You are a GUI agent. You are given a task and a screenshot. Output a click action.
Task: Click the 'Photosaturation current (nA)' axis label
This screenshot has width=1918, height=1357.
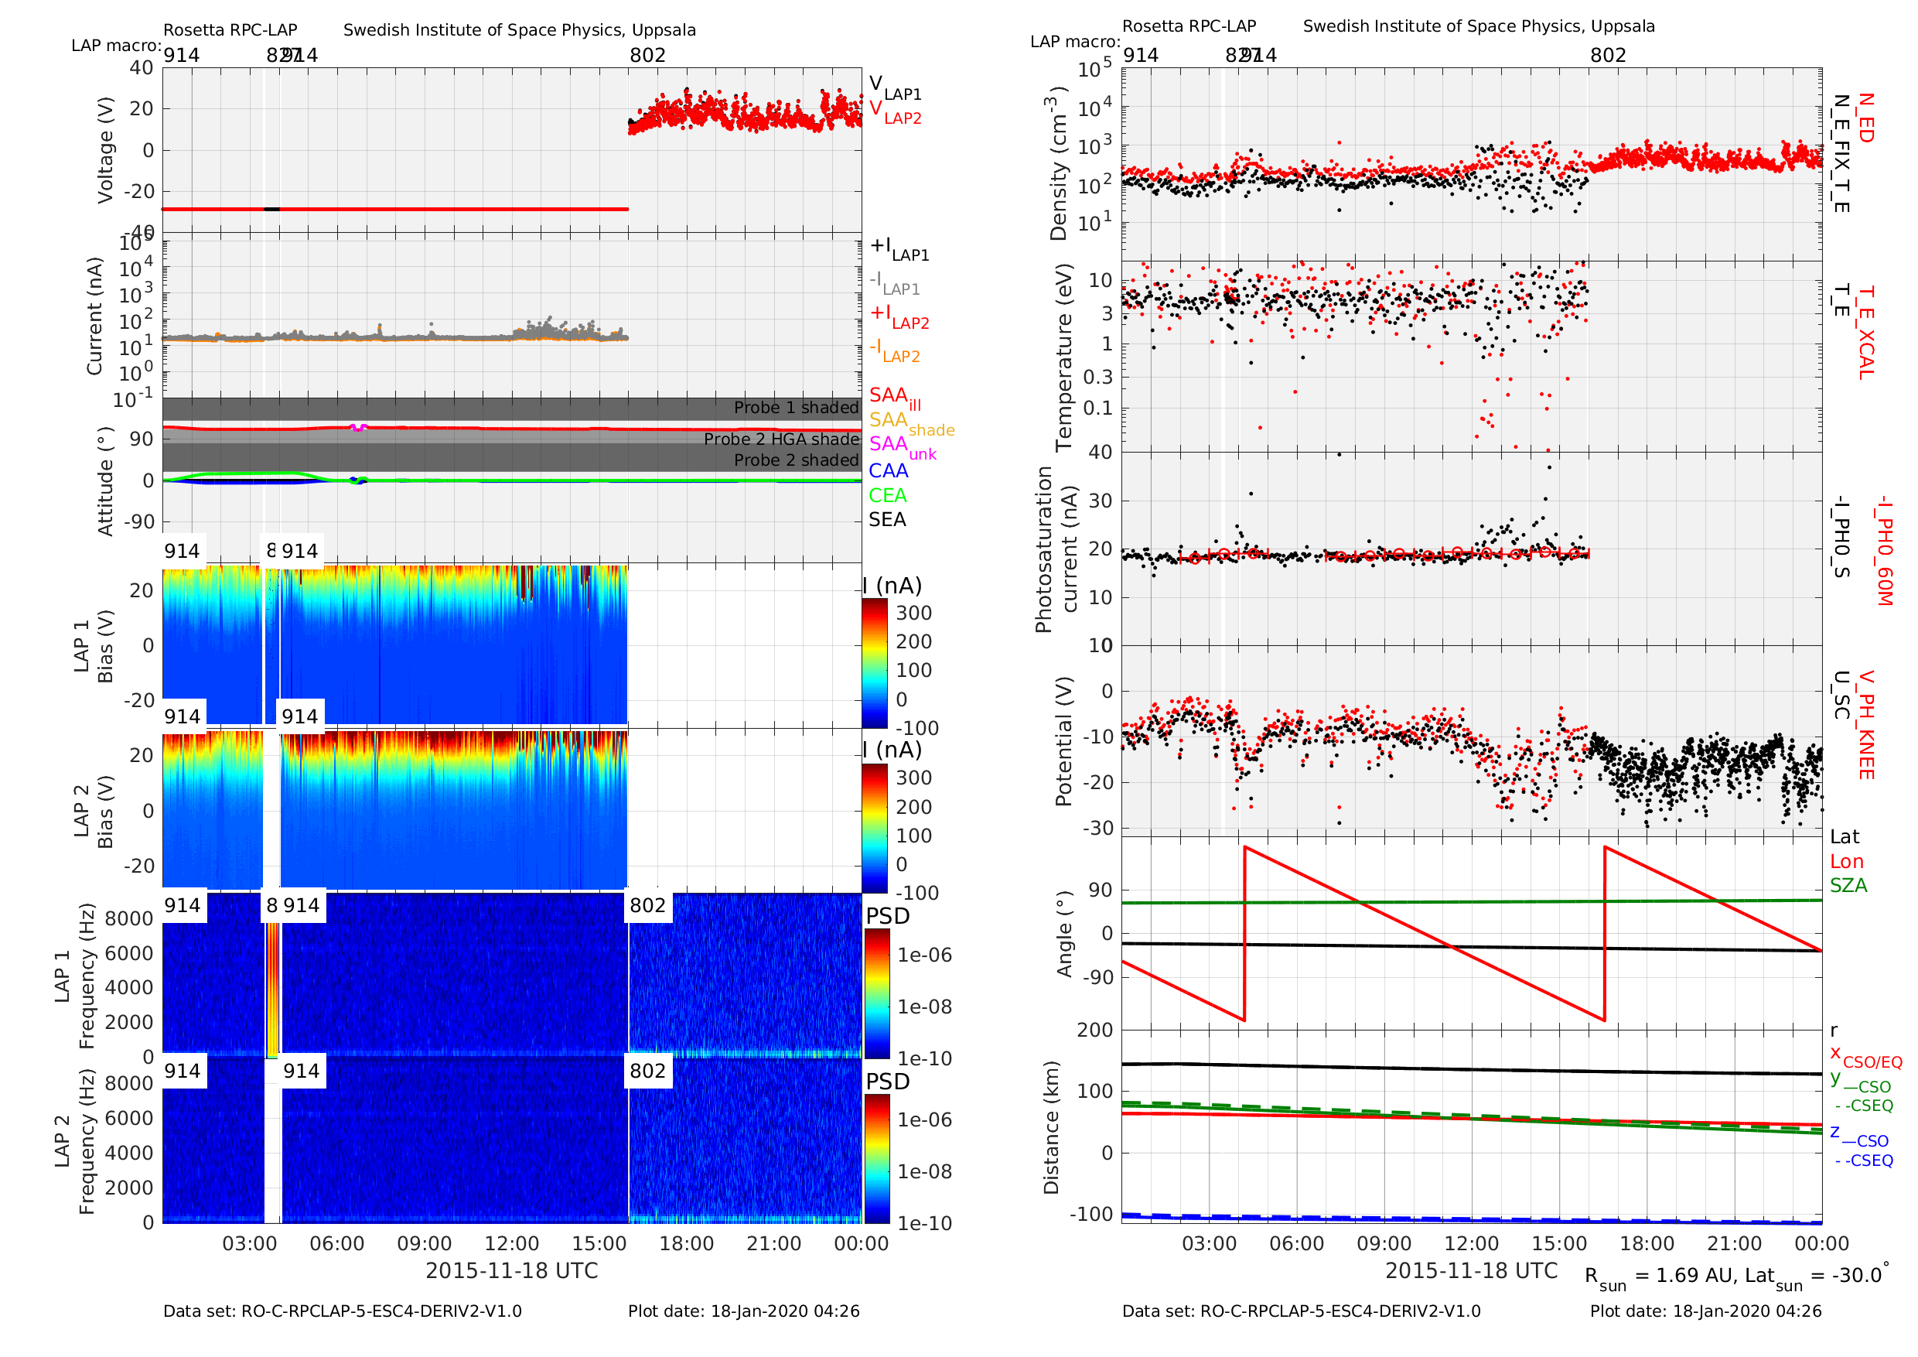[1056, 550]
